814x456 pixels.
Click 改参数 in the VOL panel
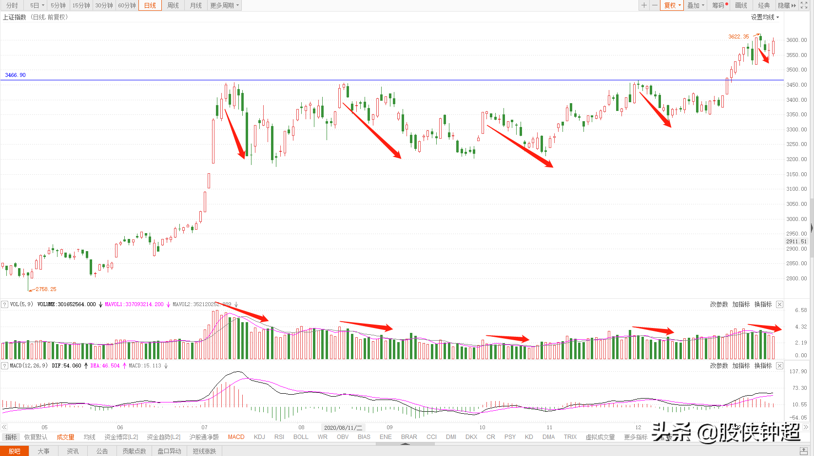(x=719, y=304)
